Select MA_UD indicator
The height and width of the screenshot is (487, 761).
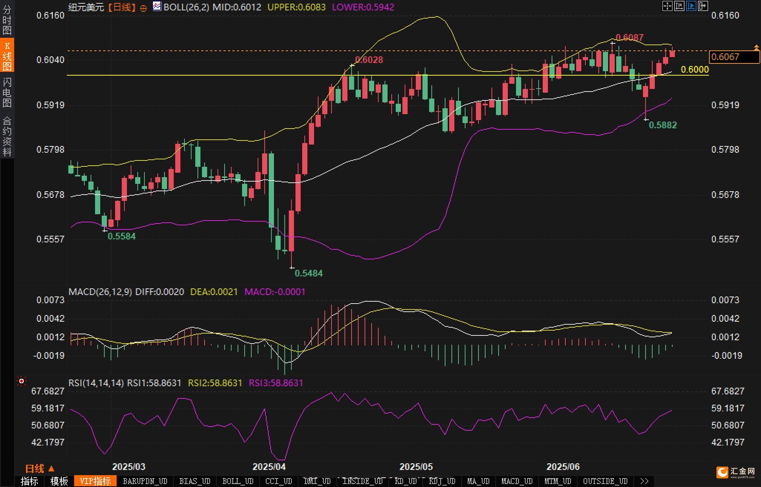(478, 481)
